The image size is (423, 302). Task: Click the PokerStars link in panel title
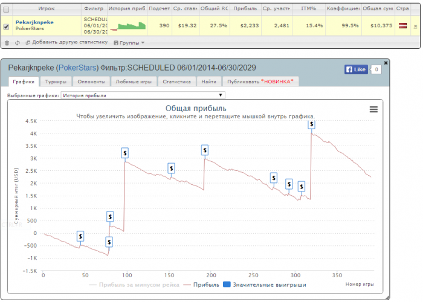(78, 68)
